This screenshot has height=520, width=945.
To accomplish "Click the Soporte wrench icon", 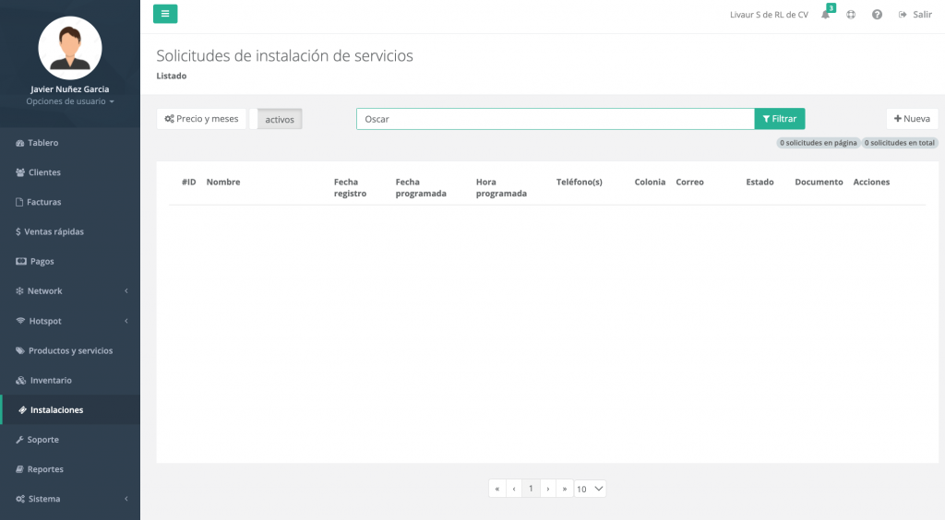I will coord(20,440).
